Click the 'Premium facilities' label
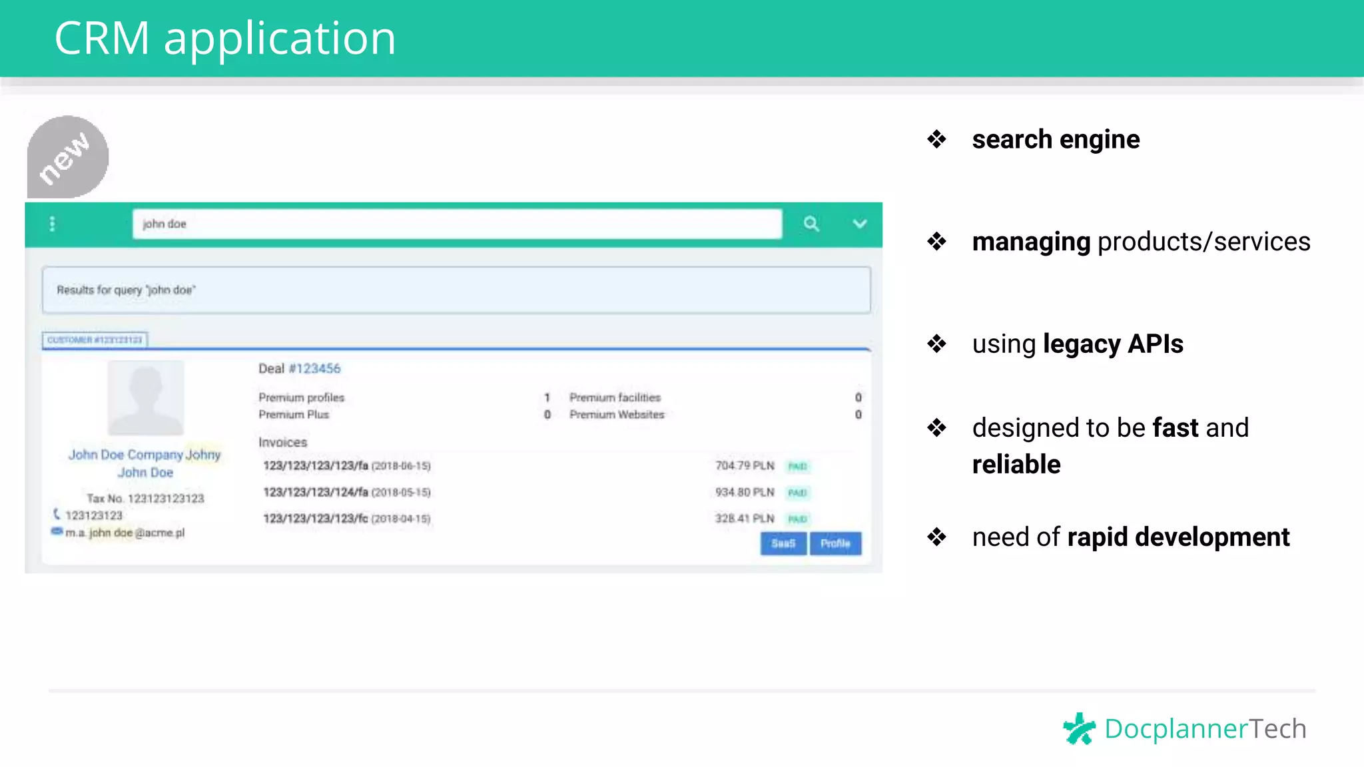 click(x=615, y=397)
